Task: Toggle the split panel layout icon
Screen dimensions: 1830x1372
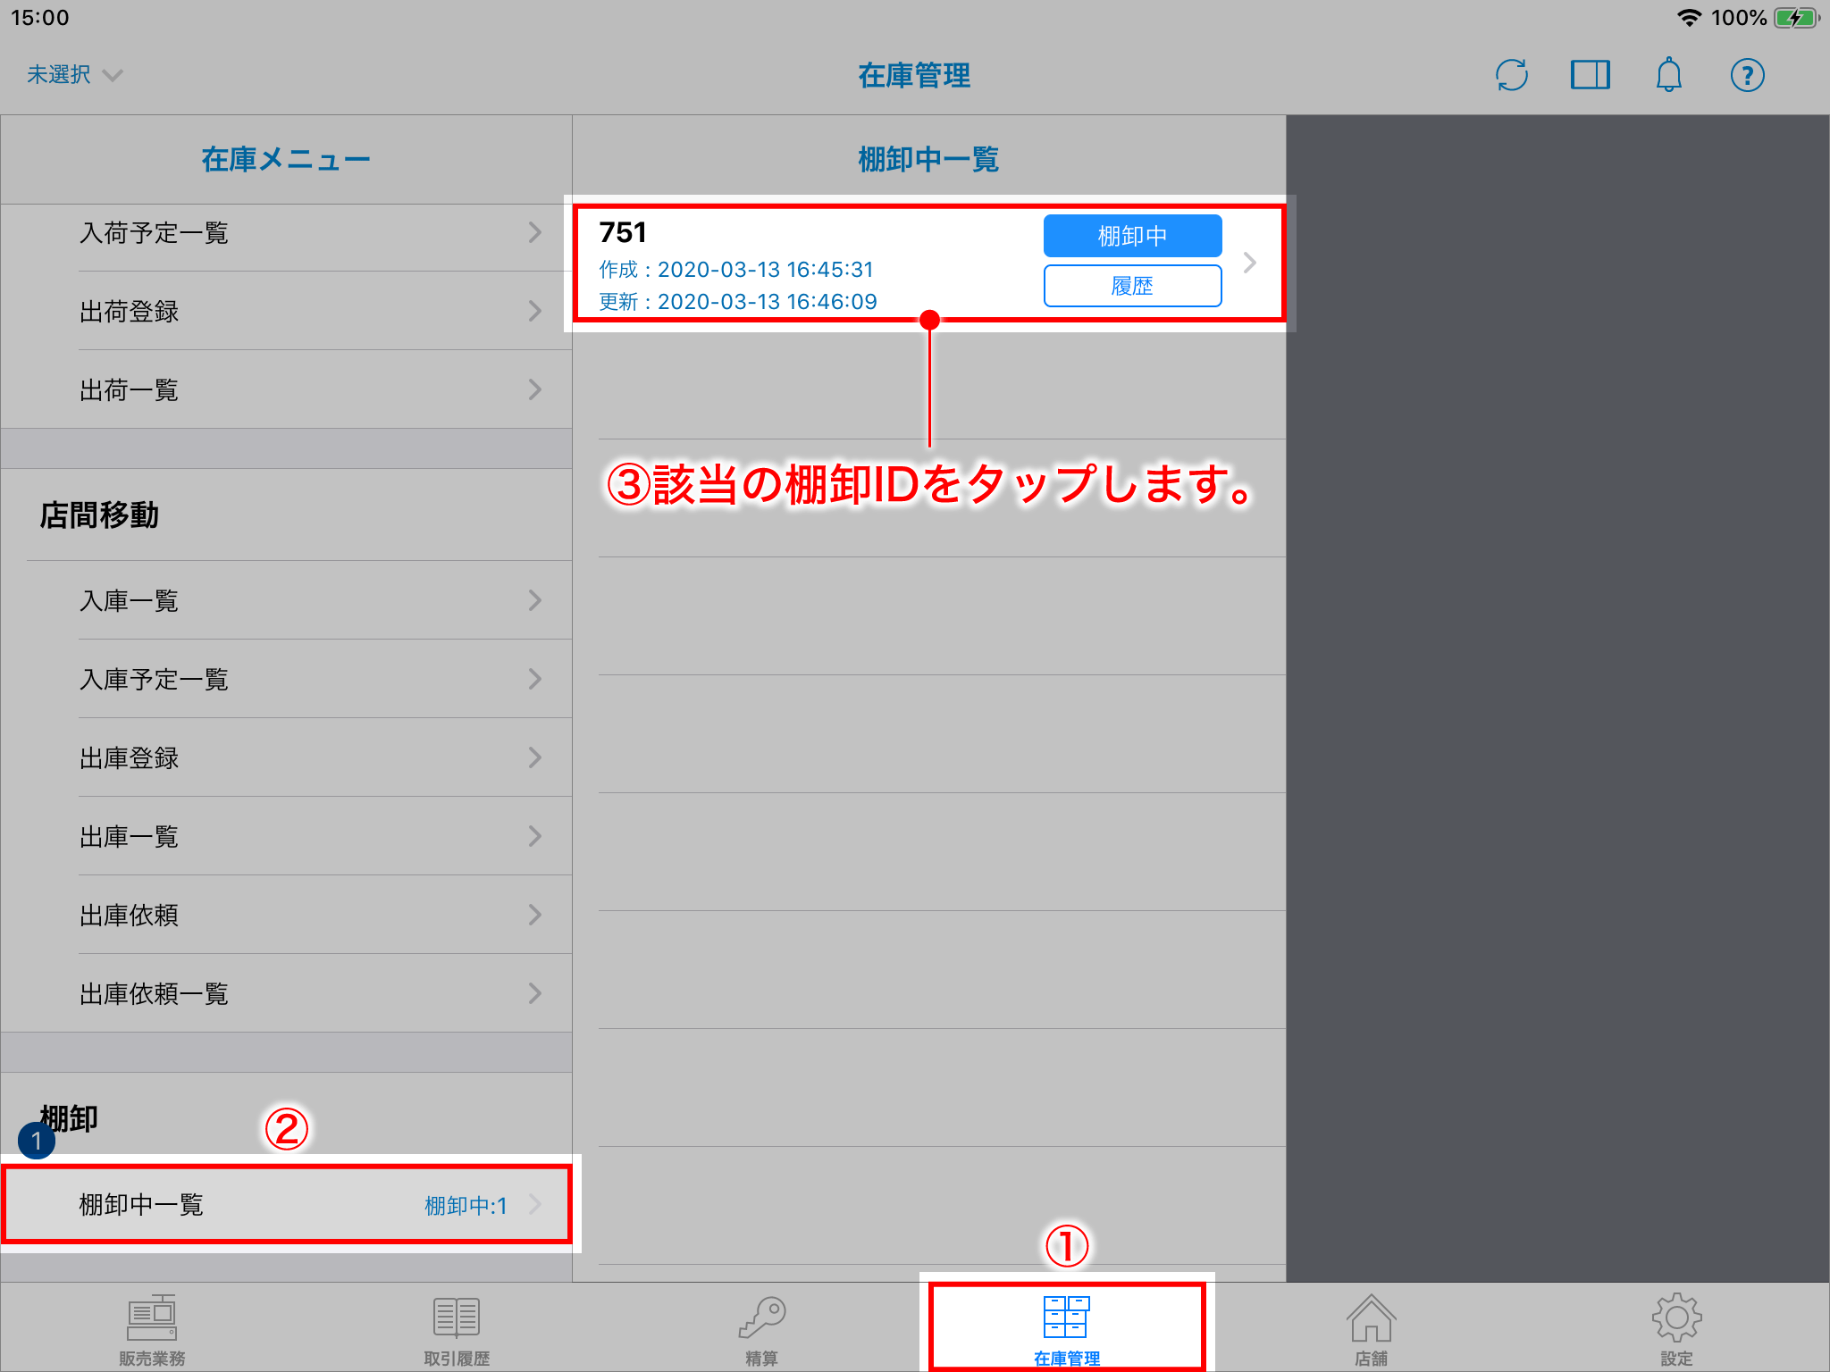Action: [x=1590, y=75]
